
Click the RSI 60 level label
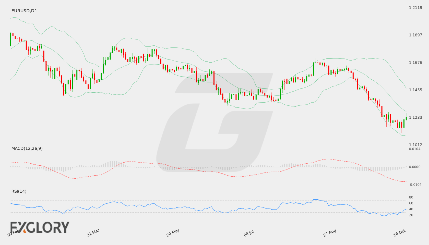point(411,203)
